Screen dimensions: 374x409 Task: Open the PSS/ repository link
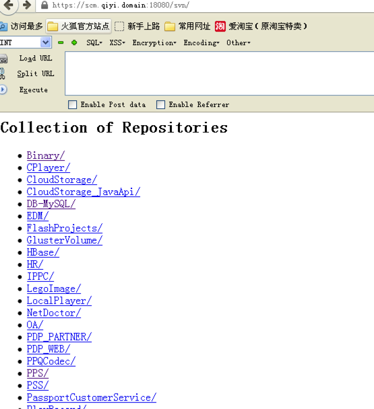pyautogui.click(x=38, y=385)
